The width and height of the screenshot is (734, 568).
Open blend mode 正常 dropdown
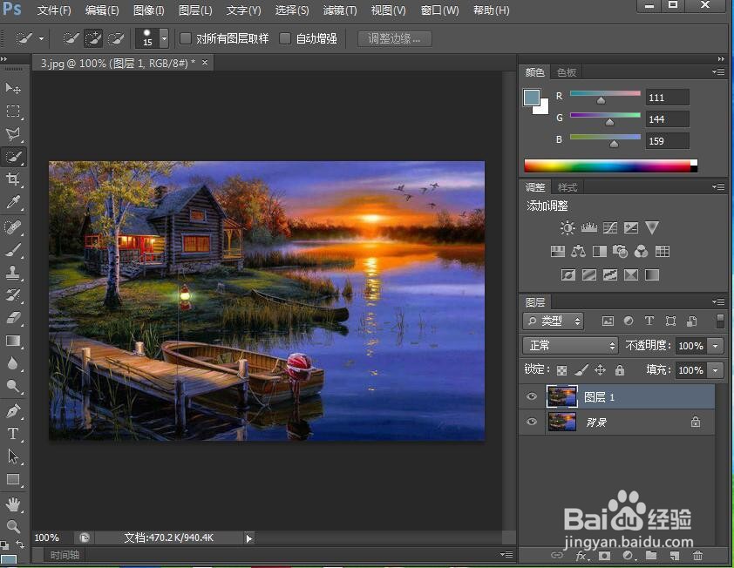[x=570, y=346]
